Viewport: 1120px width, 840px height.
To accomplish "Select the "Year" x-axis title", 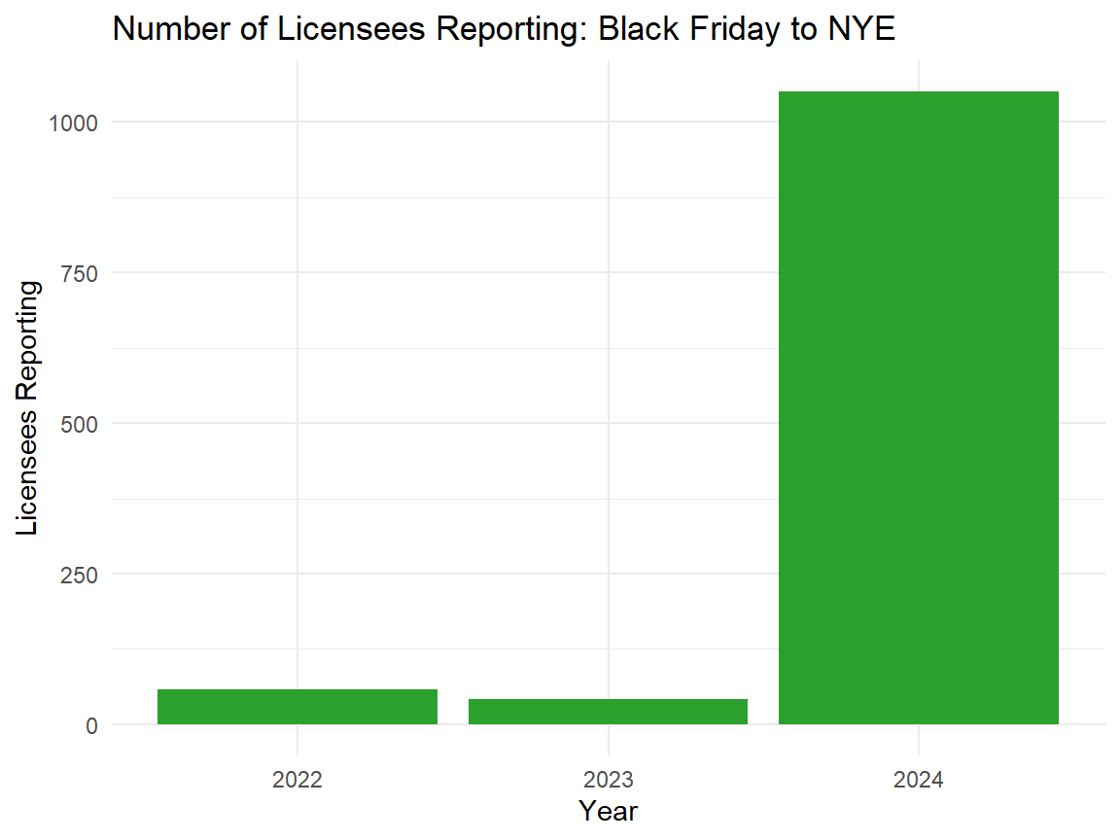I will click(x=608, y=811).
